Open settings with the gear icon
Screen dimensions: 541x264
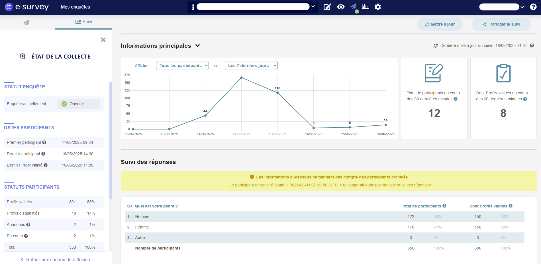[x=378, y=7]
